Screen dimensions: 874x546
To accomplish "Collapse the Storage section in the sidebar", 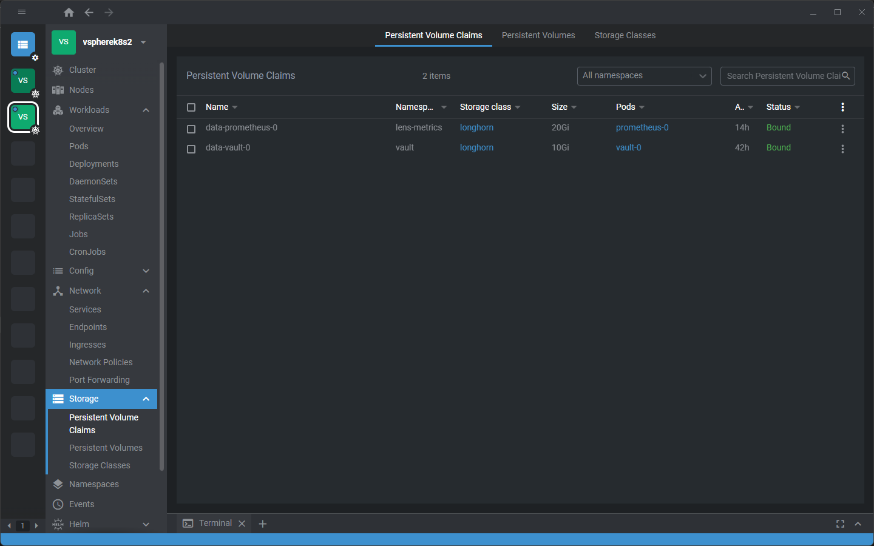I will [146, 399].
